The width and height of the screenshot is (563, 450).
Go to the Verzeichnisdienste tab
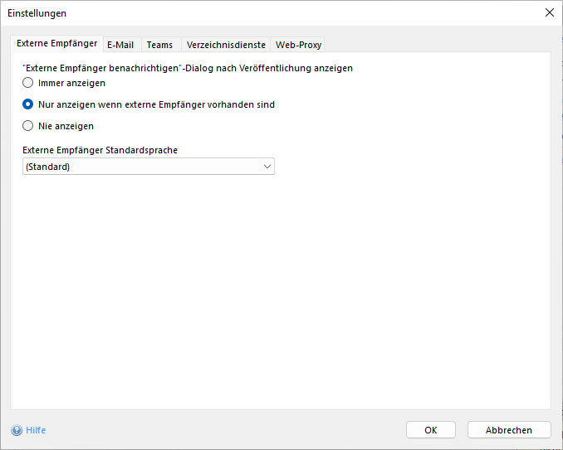tap(226, 45)
